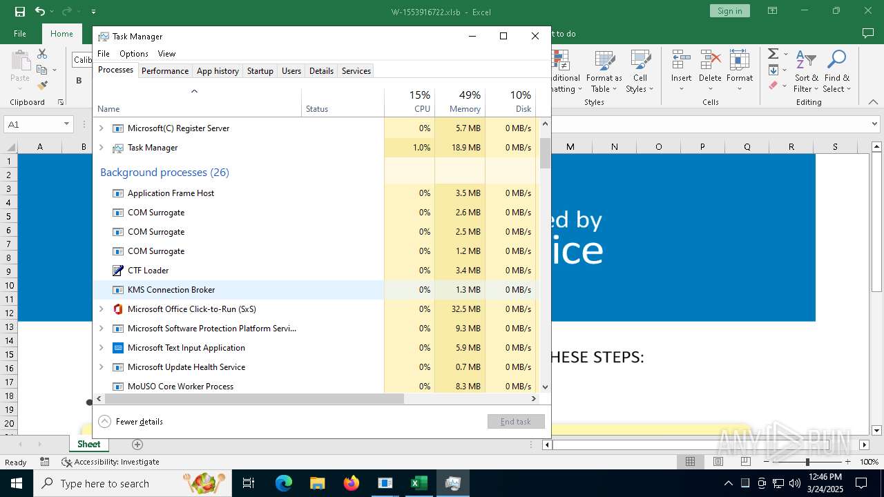Open Find & Select menu
The width and height of the screenshot is (884, 497).
[x=837, y=71]
